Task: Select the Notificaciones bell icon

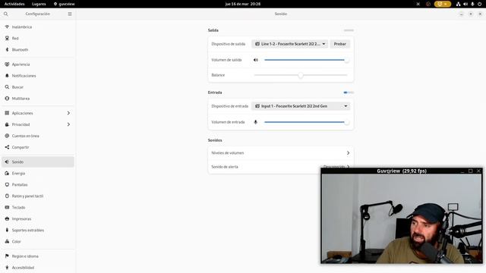Action: 7,76
